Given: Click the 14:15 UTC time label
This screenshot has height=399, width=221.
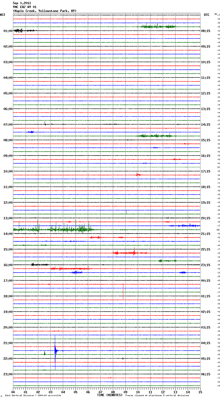Looking at the screenshot, I should tap(206, 125).
